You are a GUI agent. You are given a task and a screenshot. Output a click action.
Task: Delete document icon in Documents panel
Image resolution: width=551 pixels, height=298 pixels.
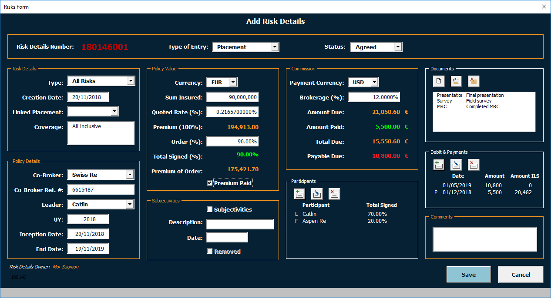click(474, 81)
